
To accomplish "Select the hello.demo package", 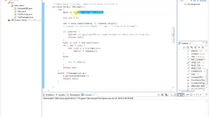I will pos(19,6).
